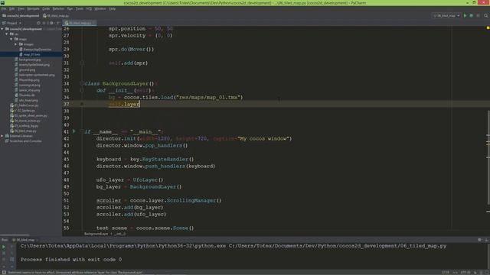Viewport: 490px width, 275px height.
Task: Select map_01.tmx in project tree
Action: tap(31, 54)
